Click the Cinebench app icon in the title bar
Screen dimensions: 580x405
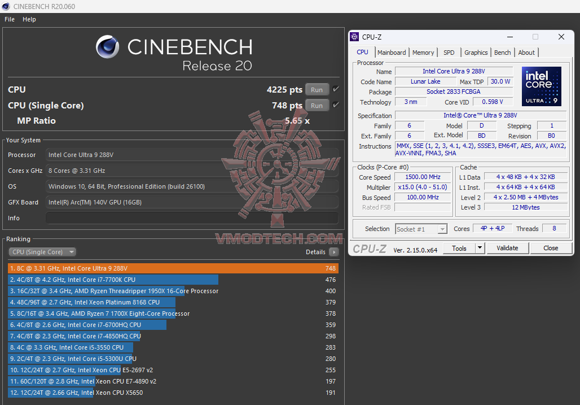click(x=6, y=6)
